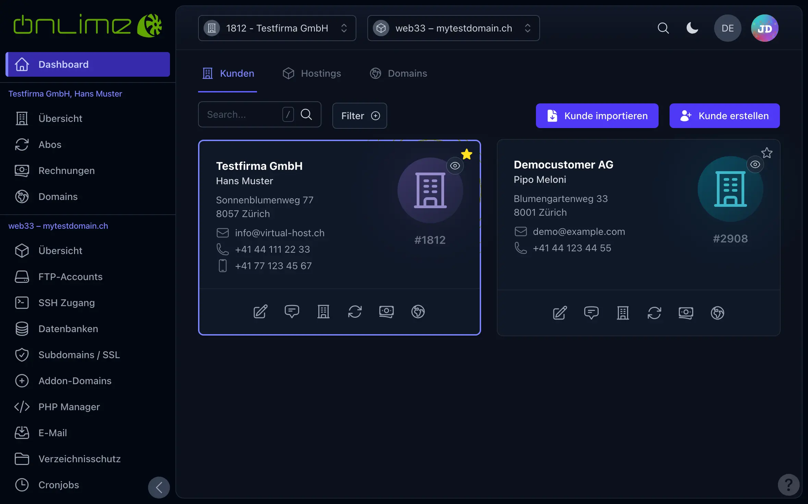Open building icon in Testfirma GmbH card footer
The width and height of the screenshot is (808, 504).
click(323, 312)
